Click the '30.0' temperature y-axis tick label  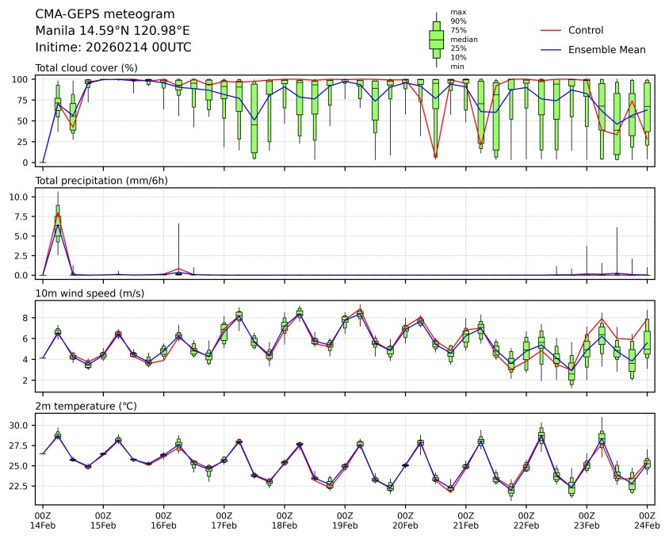click(x=20, y=426)
